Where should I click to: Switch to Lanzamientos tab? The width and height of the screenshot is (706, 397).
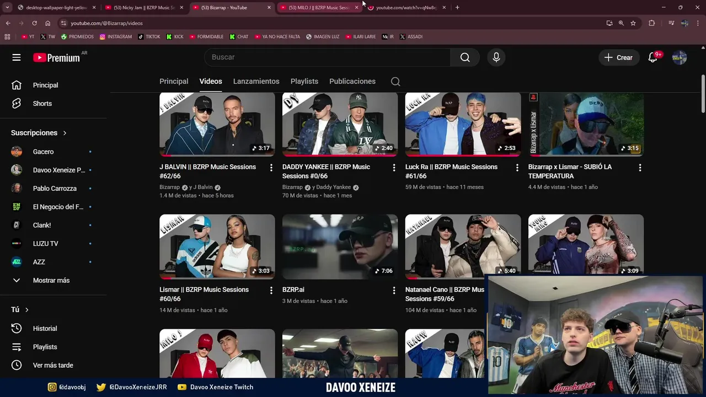(256, 82)
